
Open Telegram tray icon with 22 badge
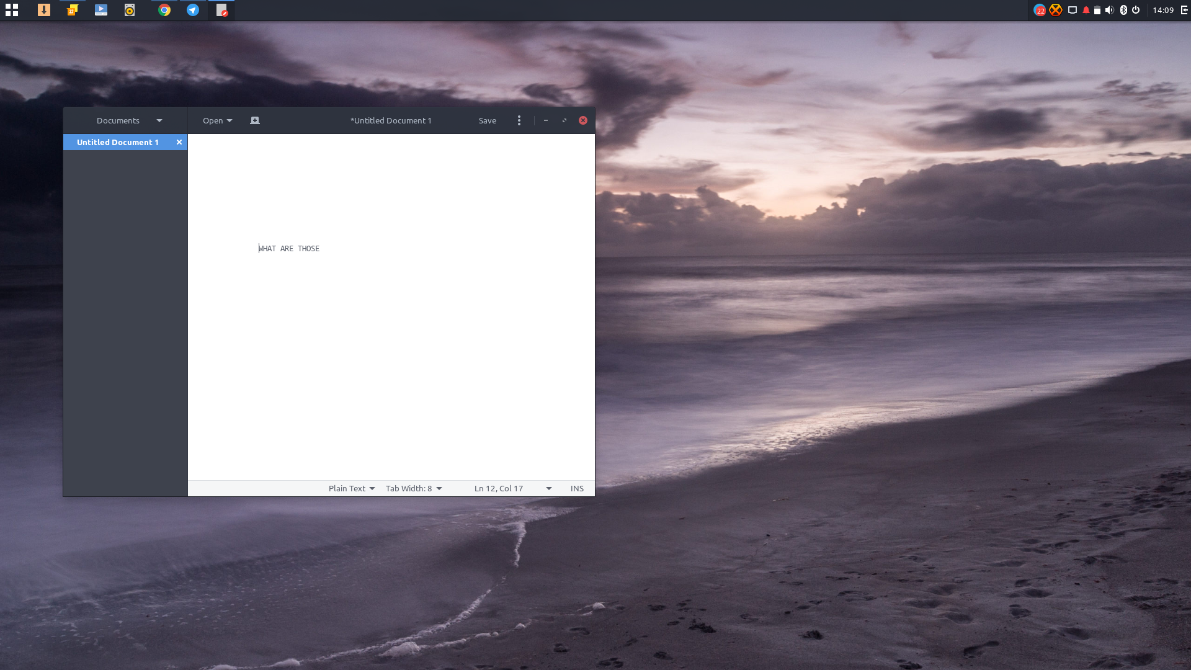(x=1040, y=10)
